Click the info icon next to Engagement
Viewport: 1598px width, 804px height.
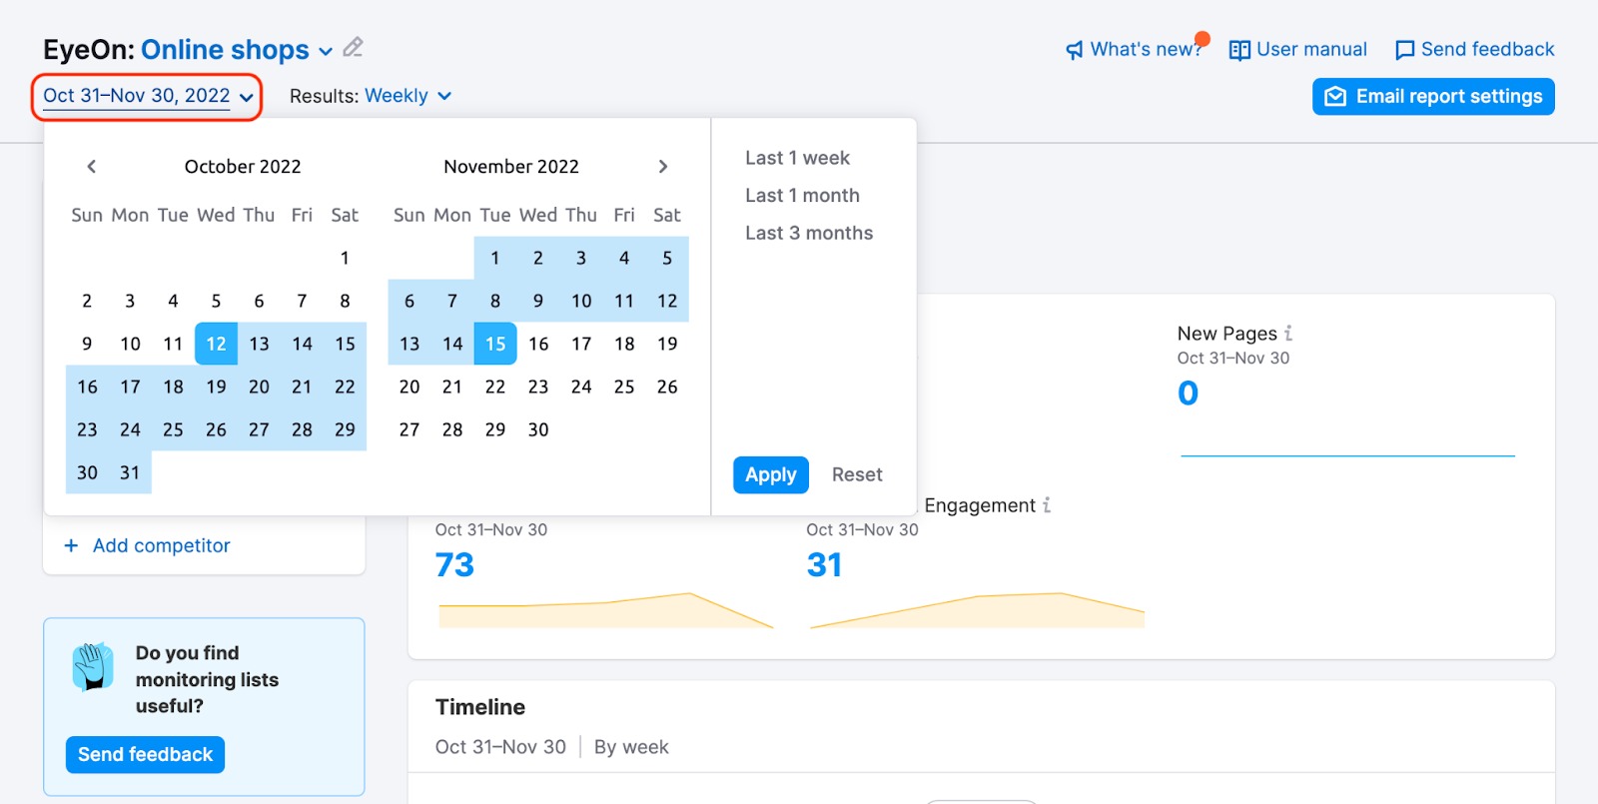[1047, 505]
